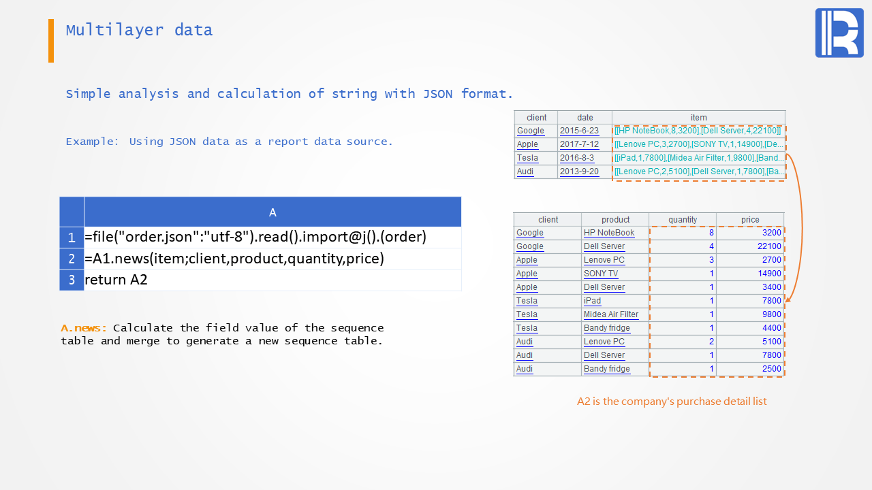Click the "product" column header
This screenshot has height=490, width=872.
[615, 220]
